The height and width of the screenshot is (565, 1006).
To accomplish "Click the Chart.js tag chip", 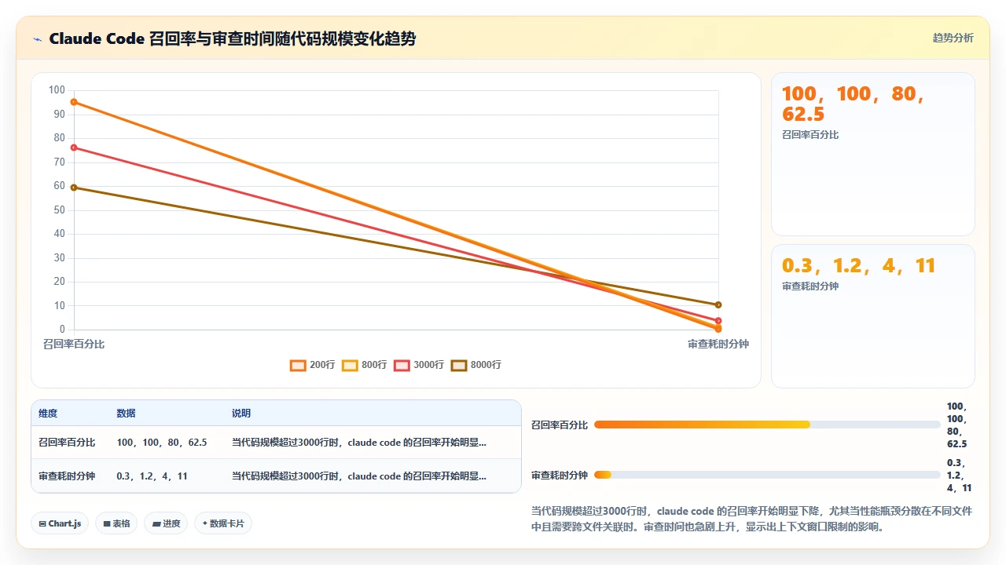I will point(60,523).
